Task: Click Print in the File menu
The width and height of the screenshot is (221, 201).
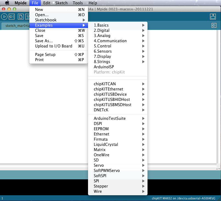Action: pyautogui.click(x=40, y=60)
